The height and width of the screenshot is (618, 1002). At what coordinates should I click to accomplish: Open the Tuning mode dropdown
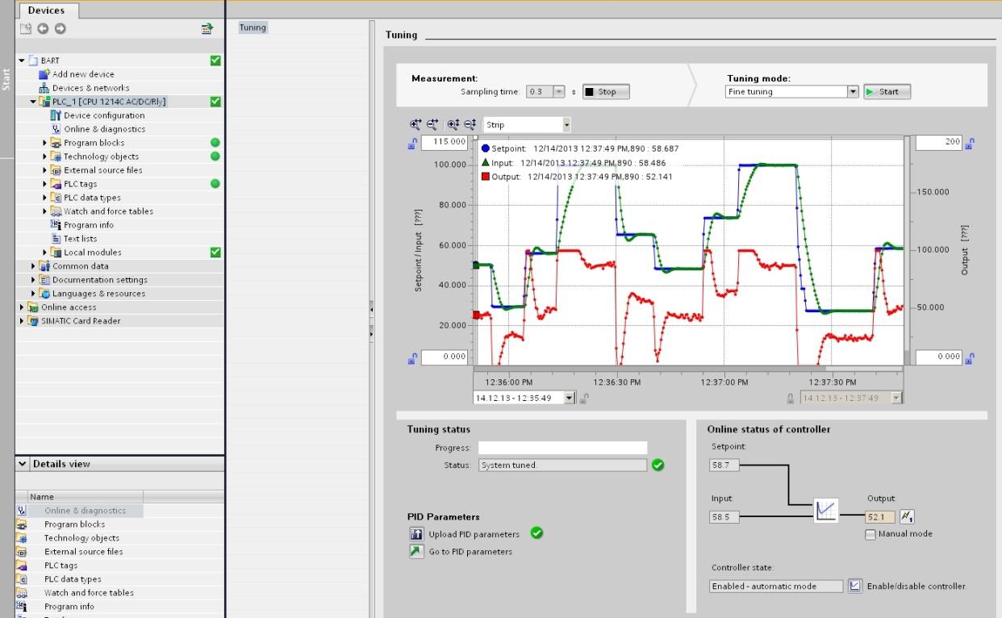(853, 92)
